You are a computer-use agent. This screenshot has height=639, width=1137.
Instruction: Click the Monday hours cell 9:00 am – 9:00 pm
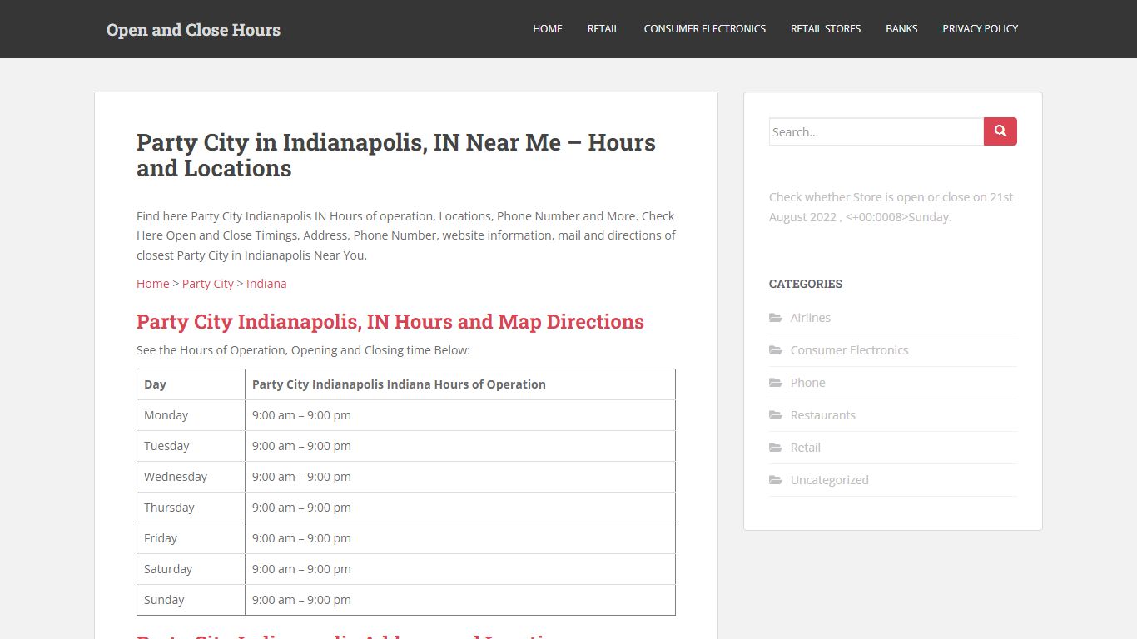(459, 415)
